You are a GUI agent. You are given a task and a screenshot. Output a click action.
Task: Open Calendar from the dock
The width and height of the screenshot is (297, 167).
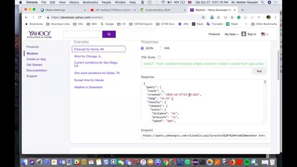(x=91, y=162)
